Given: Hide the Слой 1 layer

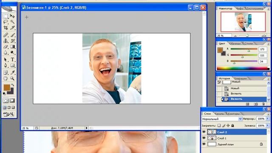Looking at the screenshot, I should (x=204, y=138).
